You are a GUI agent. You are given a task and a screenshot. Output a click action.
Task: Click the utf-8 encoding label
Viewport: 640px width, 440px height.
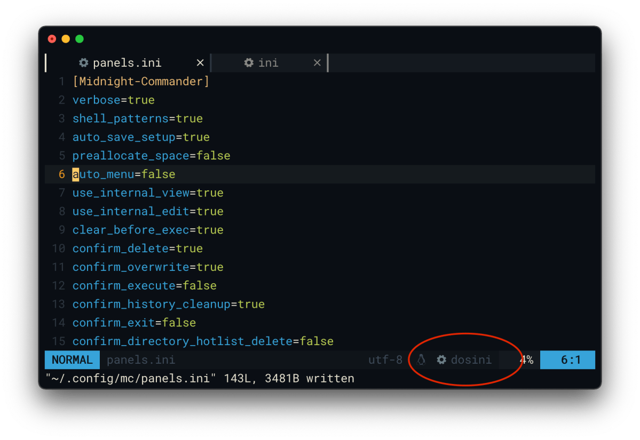385,359
